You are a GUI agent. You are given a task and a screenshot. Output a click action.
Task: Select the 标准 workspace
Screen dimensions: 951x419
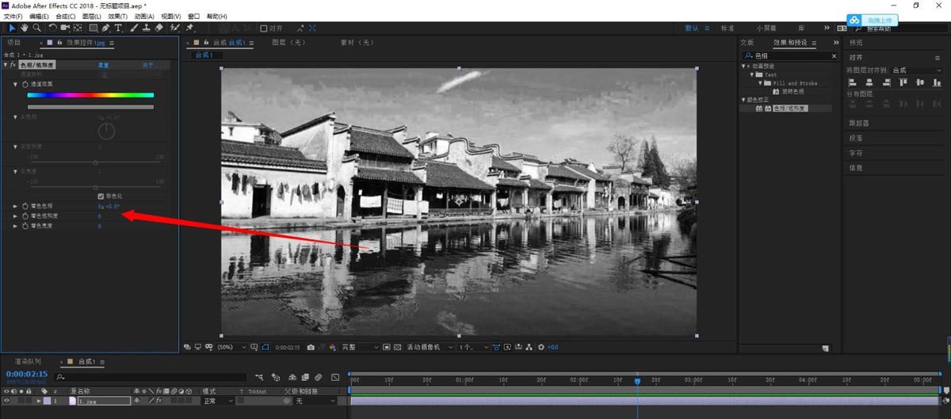click(x=727, y=29)
